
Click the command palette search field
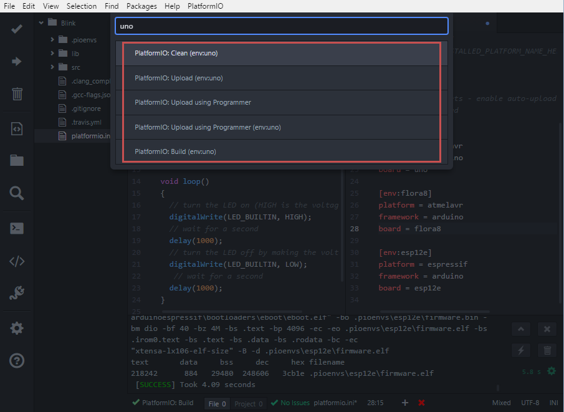(281, 26)
